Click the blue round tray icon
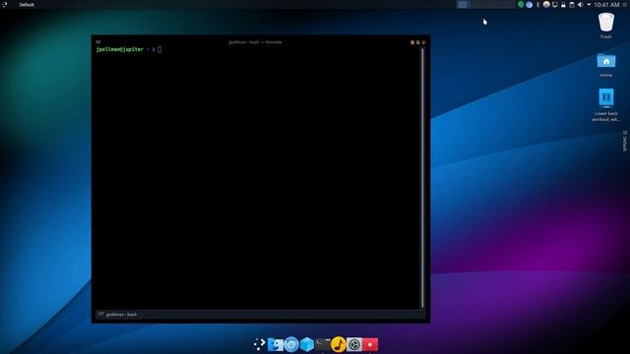The image size is (630, 354). coord(530,4)
